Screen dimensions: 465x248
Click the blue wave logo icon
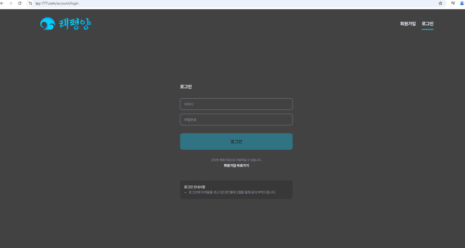point(48,24)
